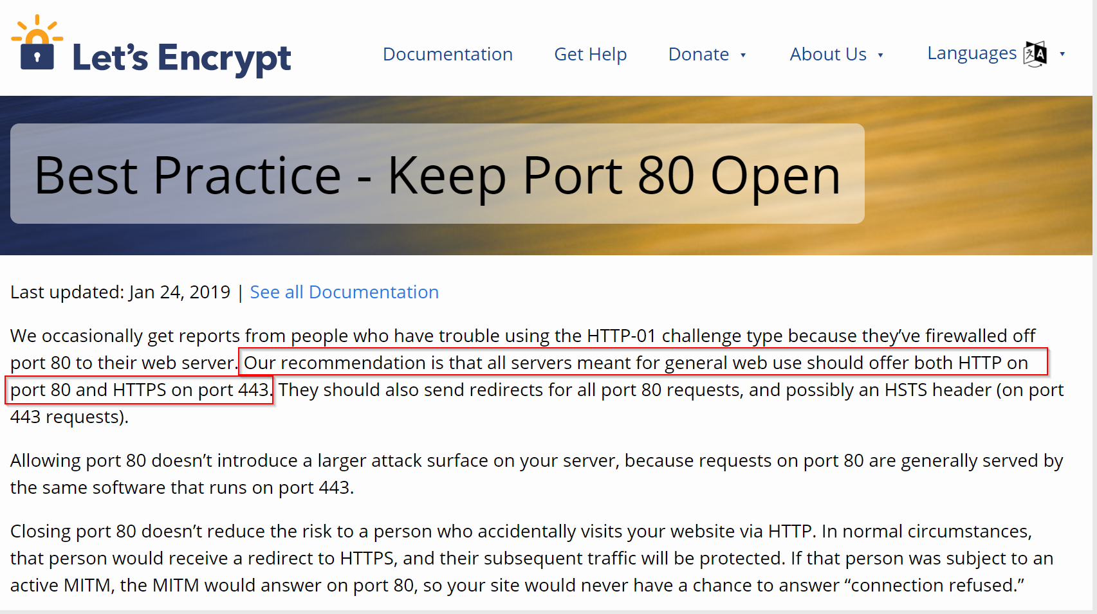This screenshot has height=614, width=1097.
Task: Open the Donate menu label
Action: tap(698, 55)
